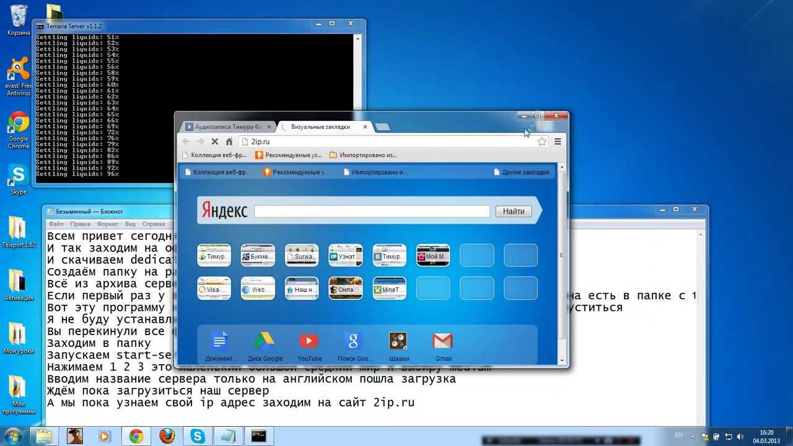Open Teleport 1.62 desktop folder

19,232
